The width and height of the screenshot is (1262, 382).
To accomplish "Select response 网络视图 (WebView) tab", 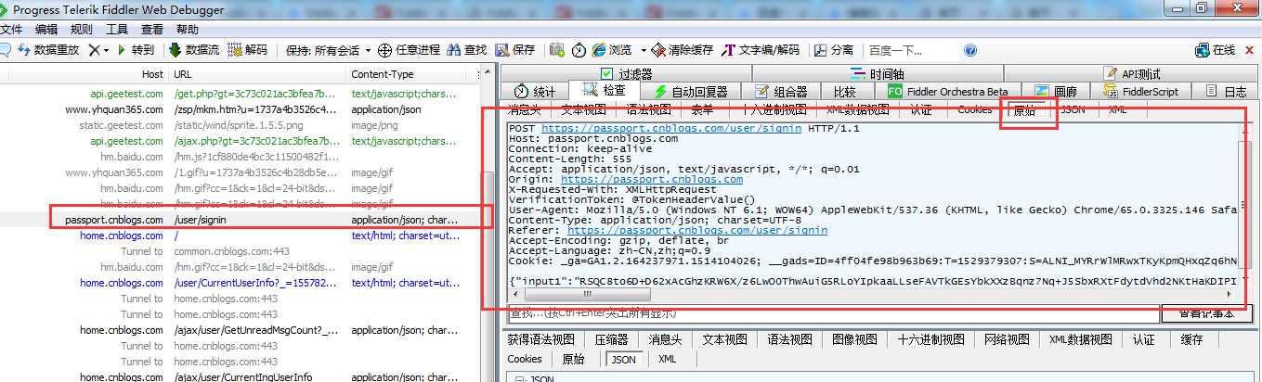I will point(1008,339).
